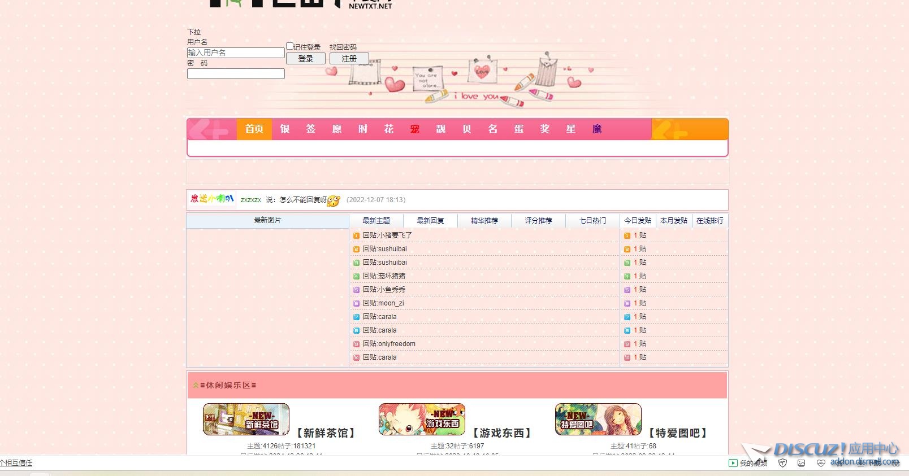Screen dimensions: 909x476
Task: Click the 找回密码 link
Action: click(343, 47)
